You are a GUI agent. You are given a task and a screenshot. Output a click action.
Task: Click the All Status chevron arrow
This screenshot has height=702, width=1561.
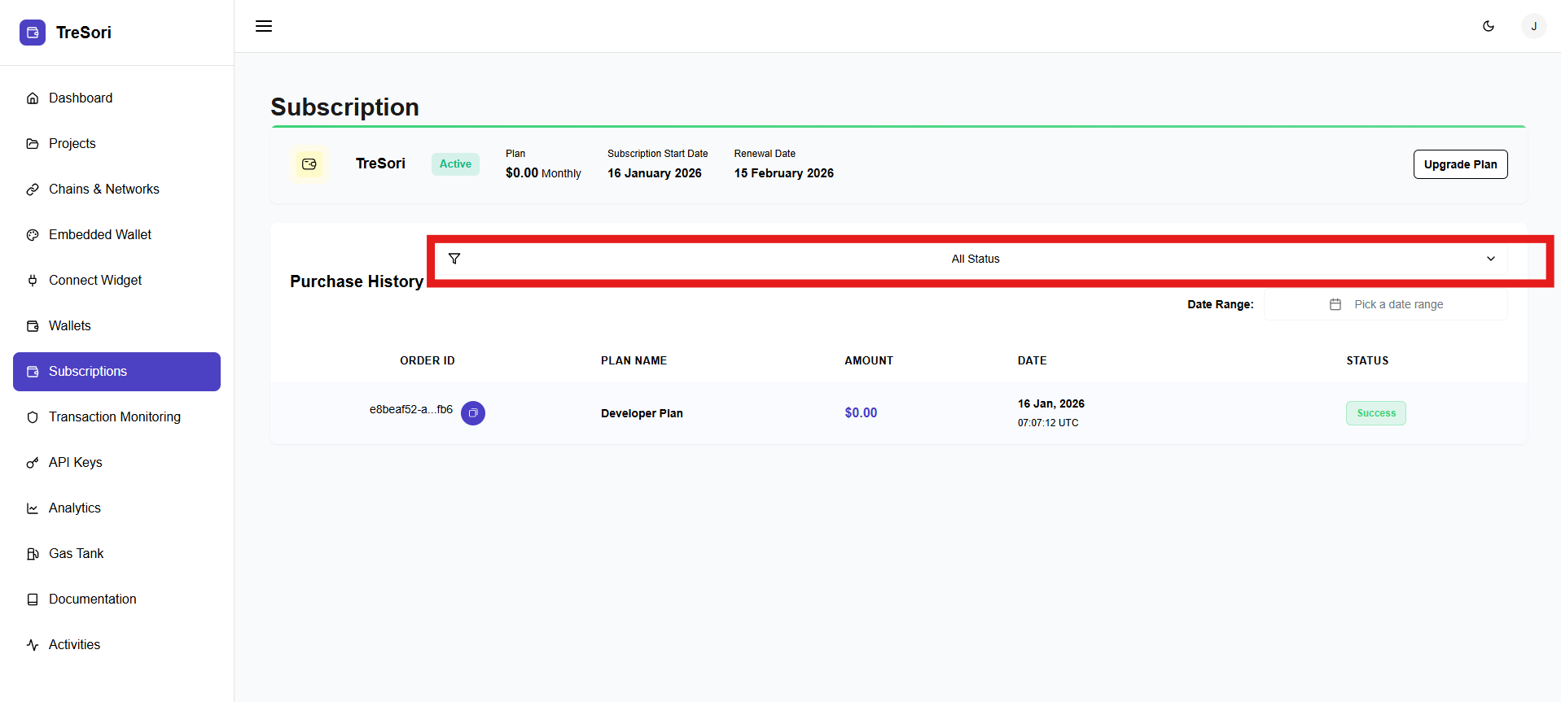coord(1490,259)
